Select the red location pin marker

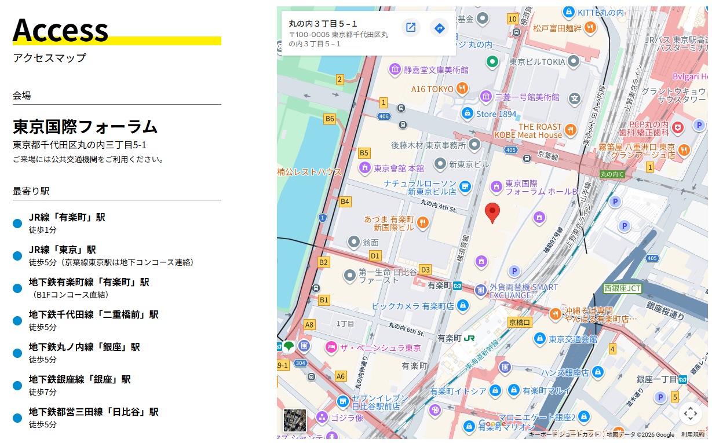click(492, 213)
